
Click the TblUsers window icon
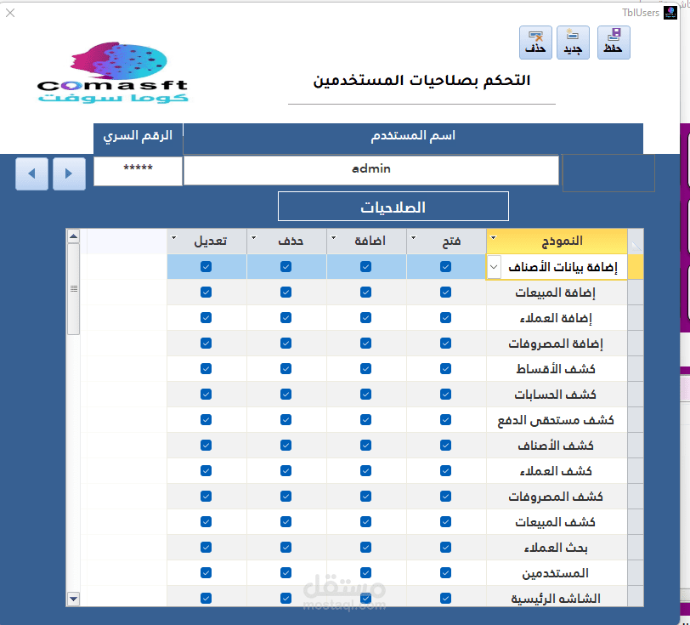pyautogui.click(x=670, y=13)
